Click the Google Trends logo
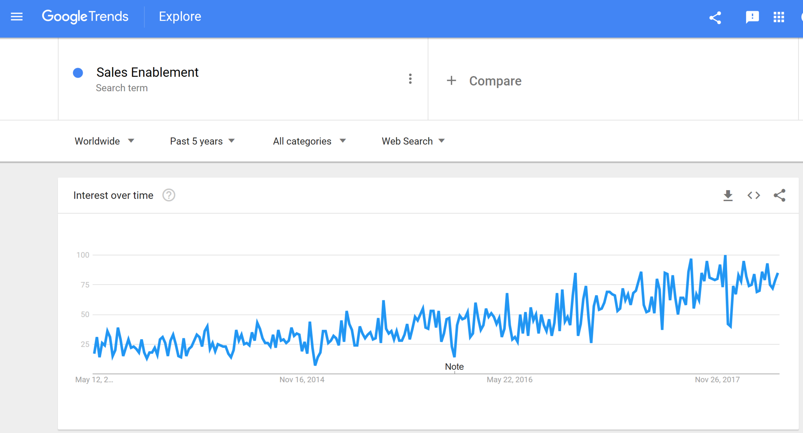Screen dimensions: 803x433 pyautogui.click(x=85, y=17)
